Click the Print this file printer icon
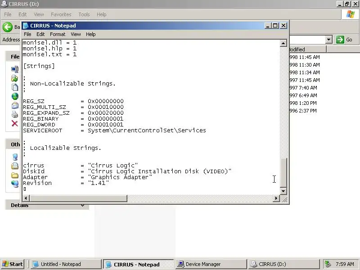Image resolution: width=360 pixels, height=270 pixels. pos(15,114)
